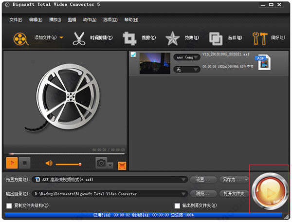
Task: Click the 00:00:05 1920x1080 file info text
Action: tap(228, 67)
